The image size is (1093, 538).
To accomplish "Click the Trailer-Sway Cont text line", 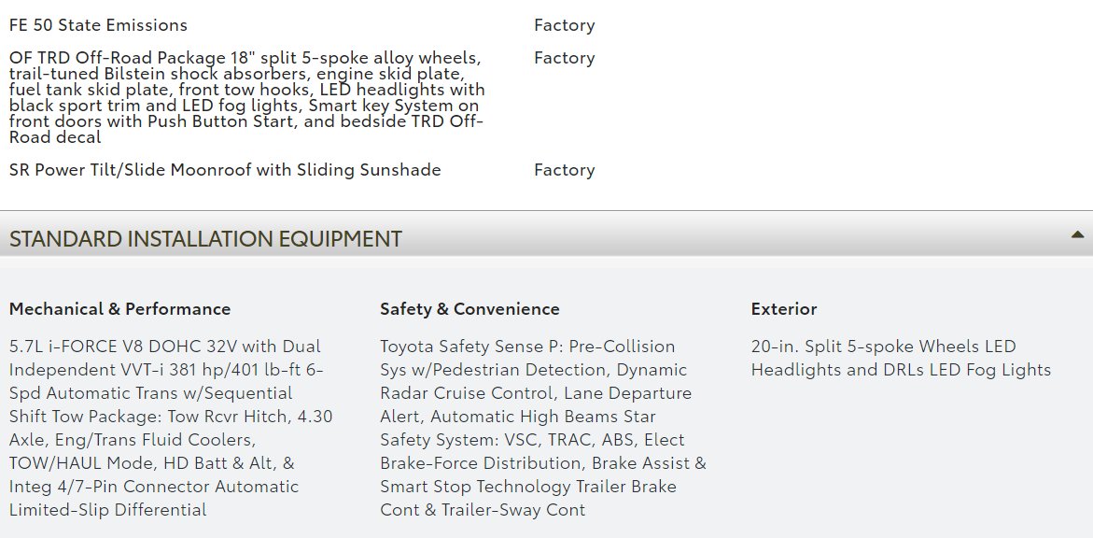I will click(x=483, y=509).
